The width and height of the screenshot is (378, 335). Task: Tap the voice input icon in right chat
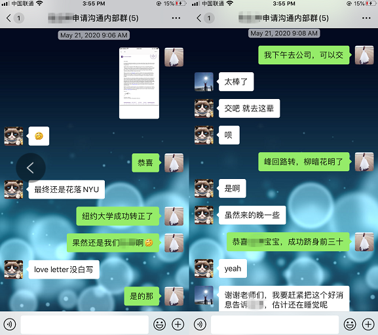(200, 325)
